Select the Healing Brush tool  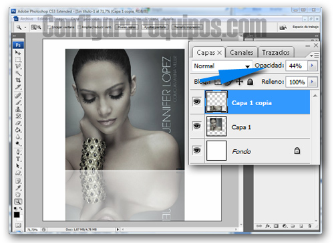point(18,96)
